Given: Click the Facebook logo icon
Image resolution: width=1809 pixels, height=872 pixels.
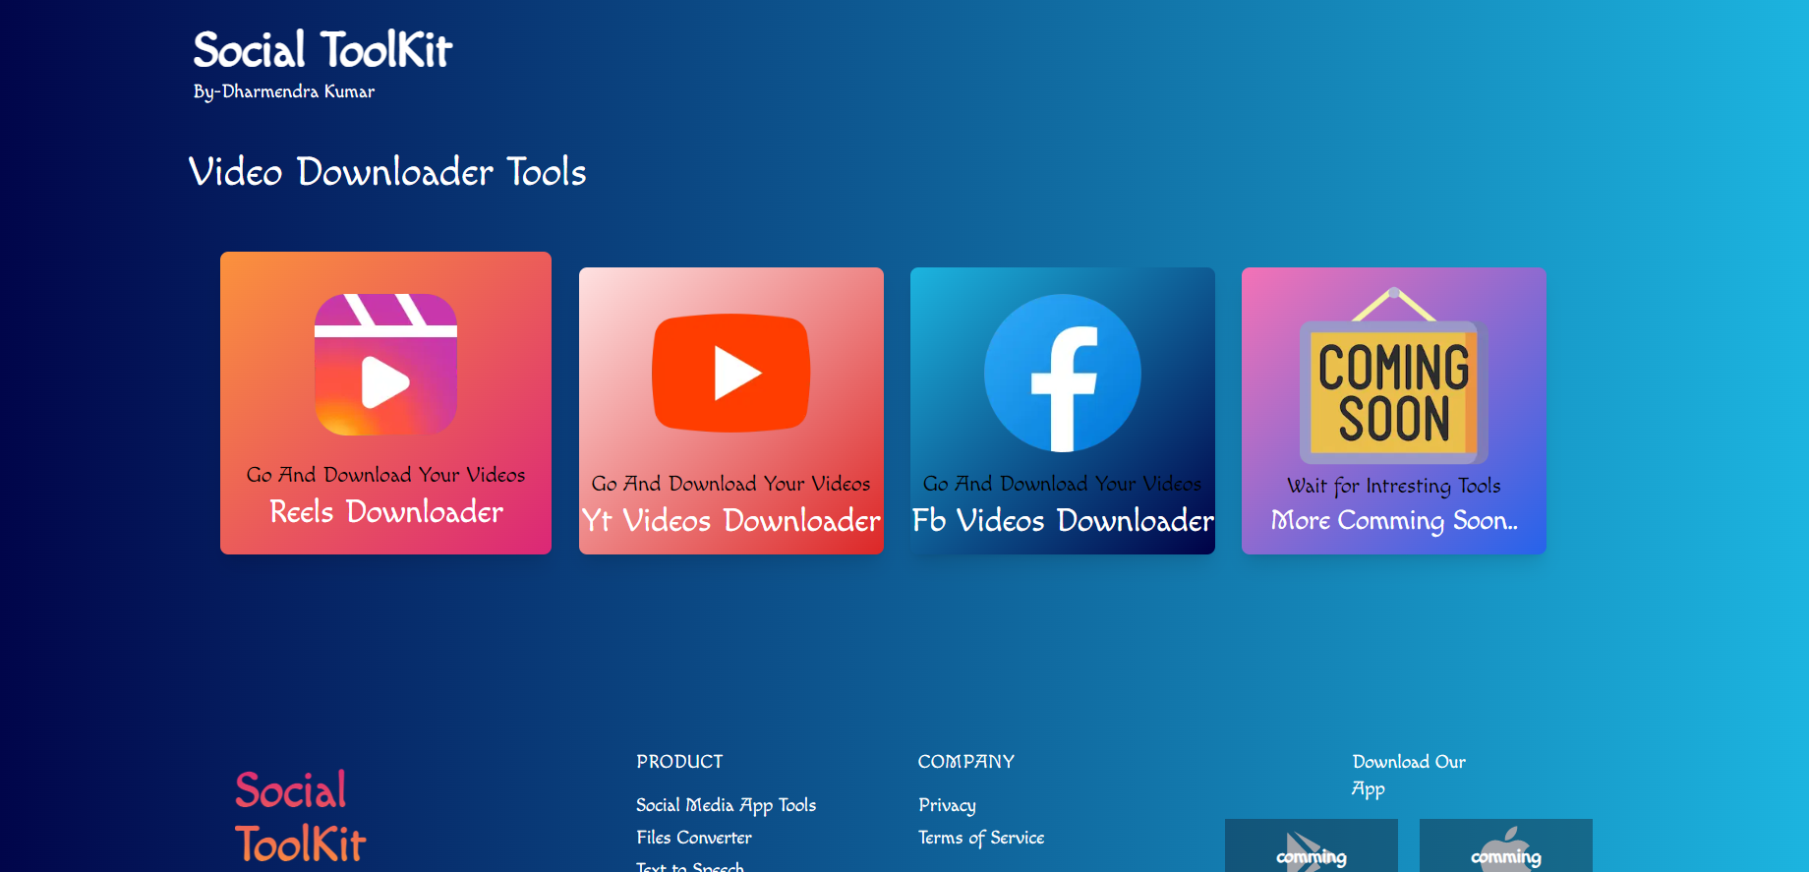Looking at the screenshot, I should [x=1063, y=373].
